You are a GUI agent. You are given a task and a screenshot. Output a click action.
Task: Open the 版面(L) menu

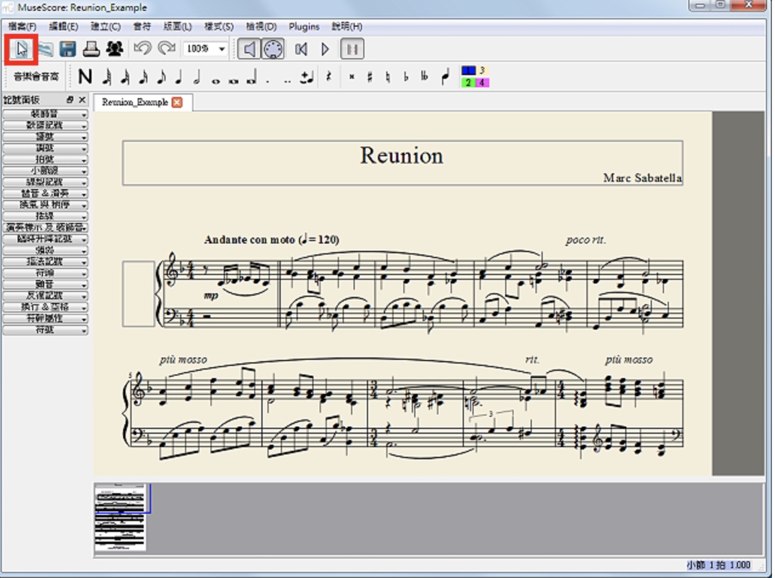[178, 27]
